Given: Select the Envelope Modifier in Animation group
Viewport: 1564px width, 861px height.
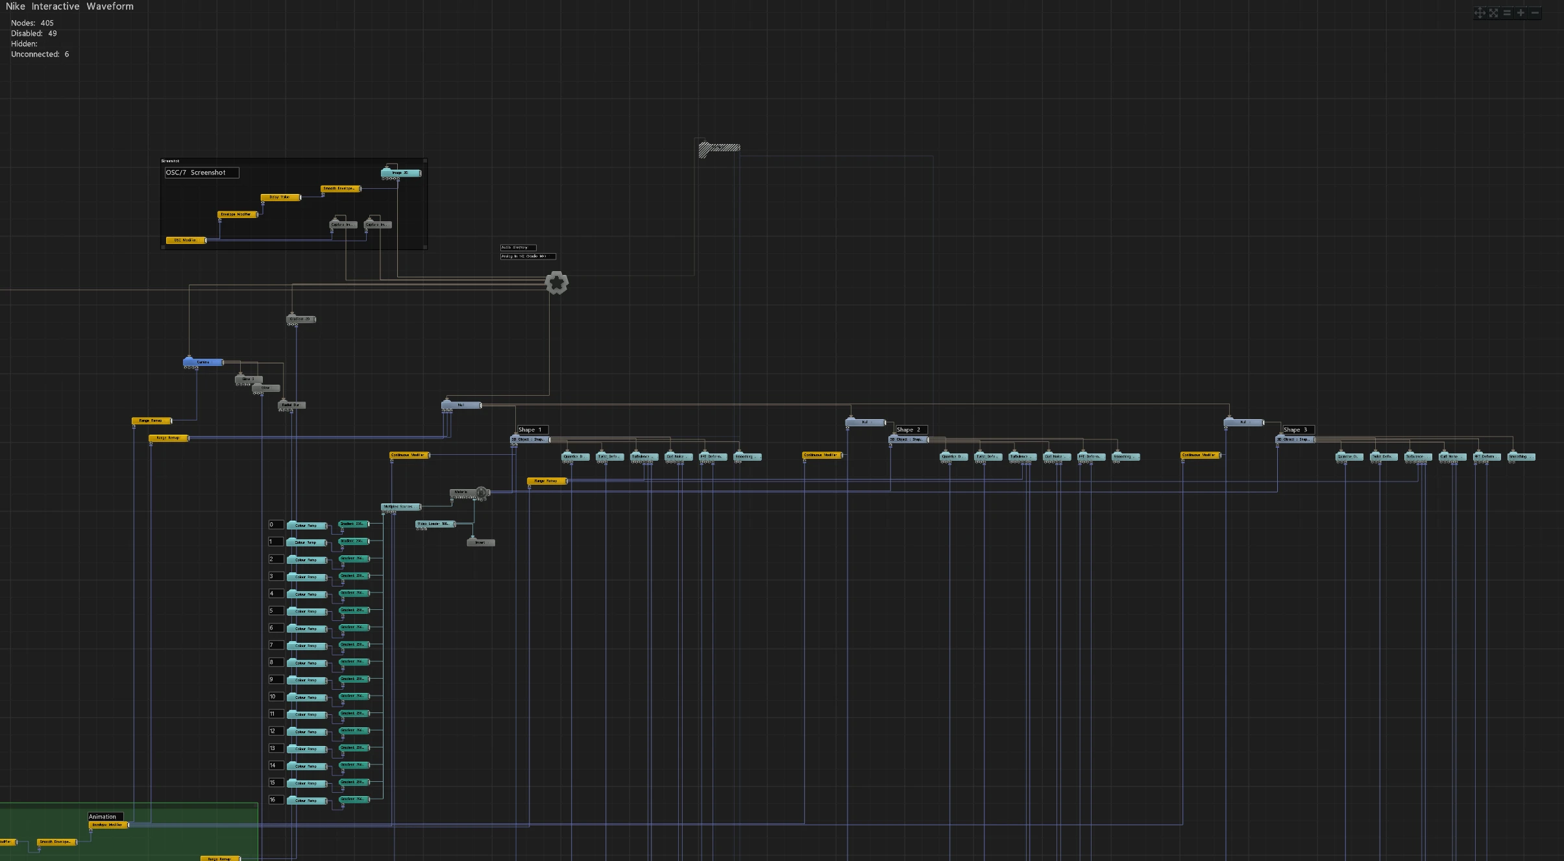Looking at the screenshot, I should 108,825.
